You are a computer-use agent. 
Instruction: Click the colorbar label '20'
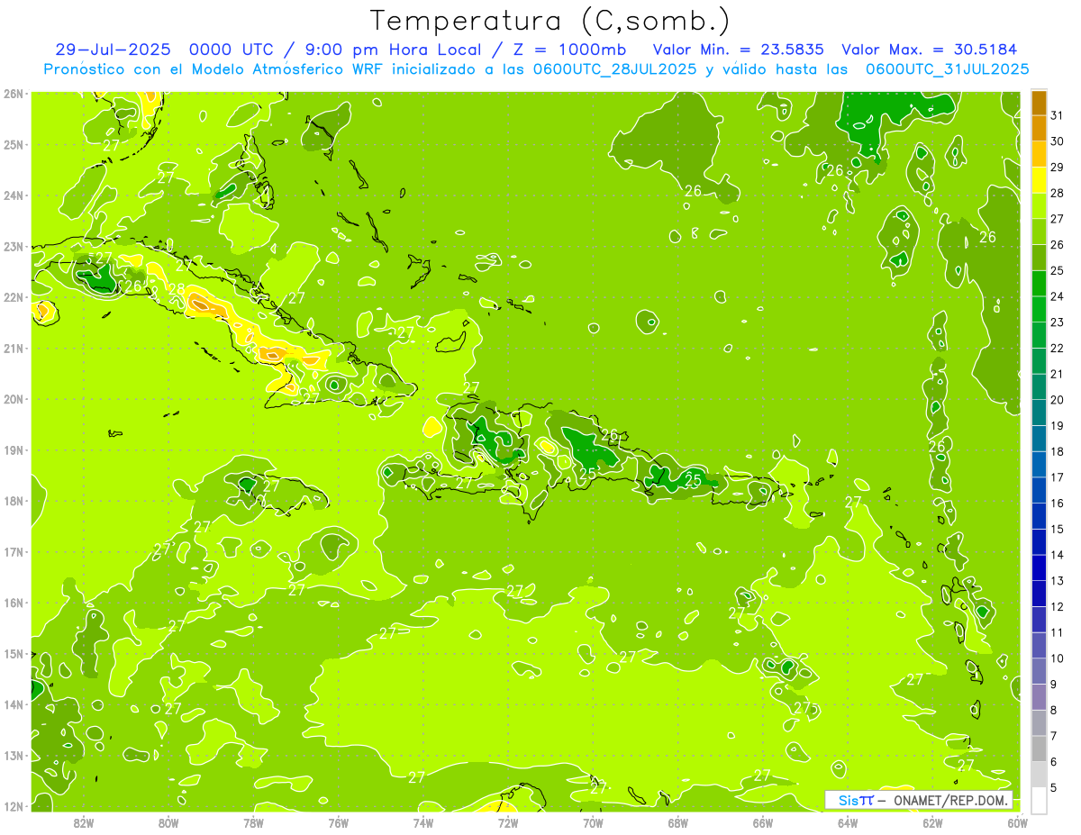click(x=1057, y=400)
